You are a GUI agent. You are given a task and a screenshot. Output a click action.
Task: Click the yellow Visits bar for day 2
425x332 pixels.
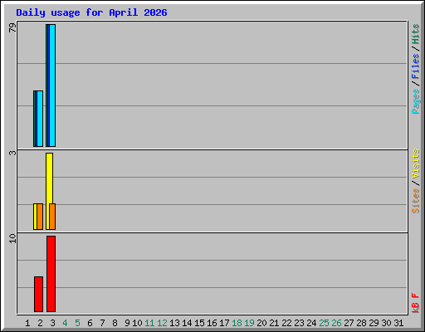[35, 217]
